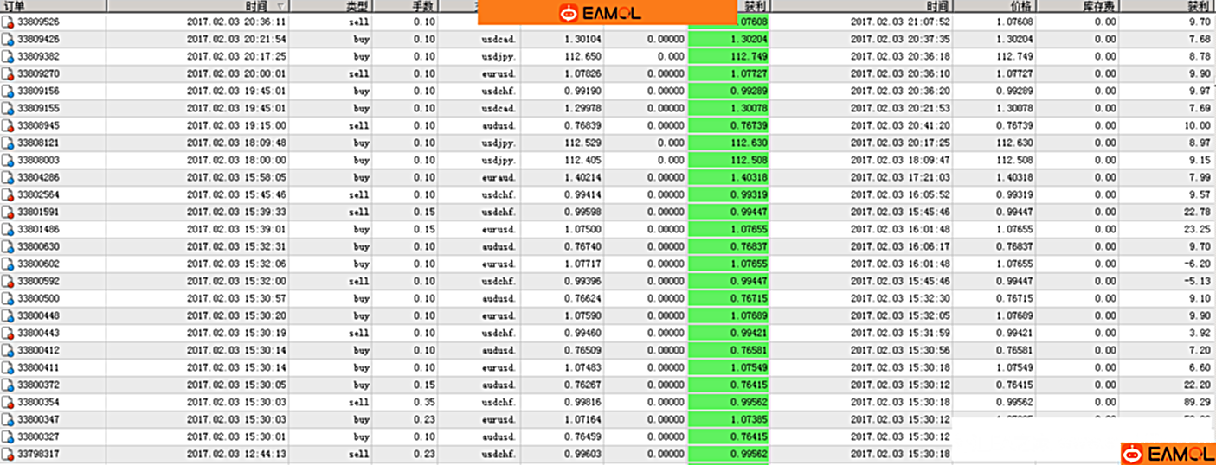Click the buy order icon beside 33804286

pos(9,177)
